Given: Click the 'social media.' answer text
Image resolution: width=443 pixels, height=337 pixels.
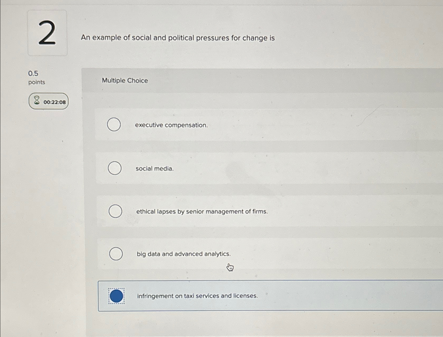Looking at the screenshot, I should [155, 169].
